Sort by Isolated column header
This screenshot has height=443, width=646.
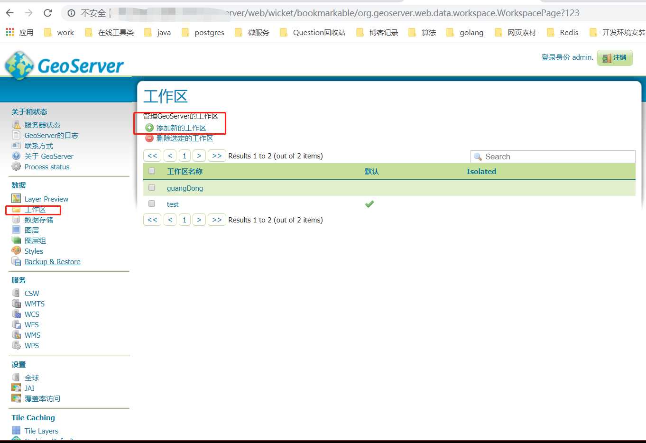[481, 171]
